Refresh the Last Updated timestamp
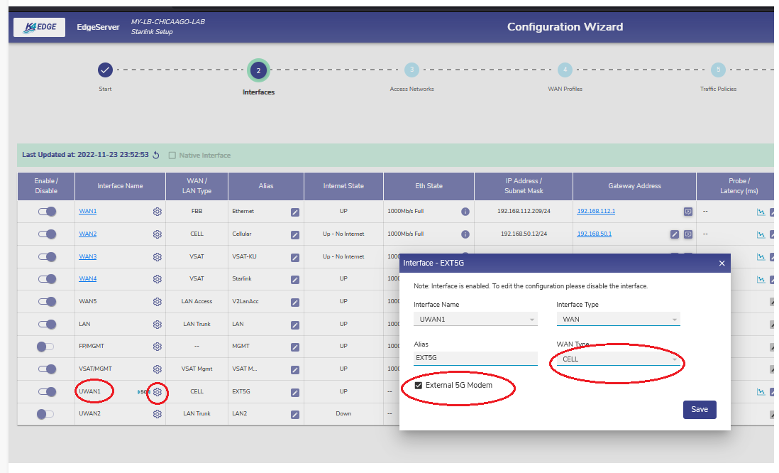 click(156, 155)
